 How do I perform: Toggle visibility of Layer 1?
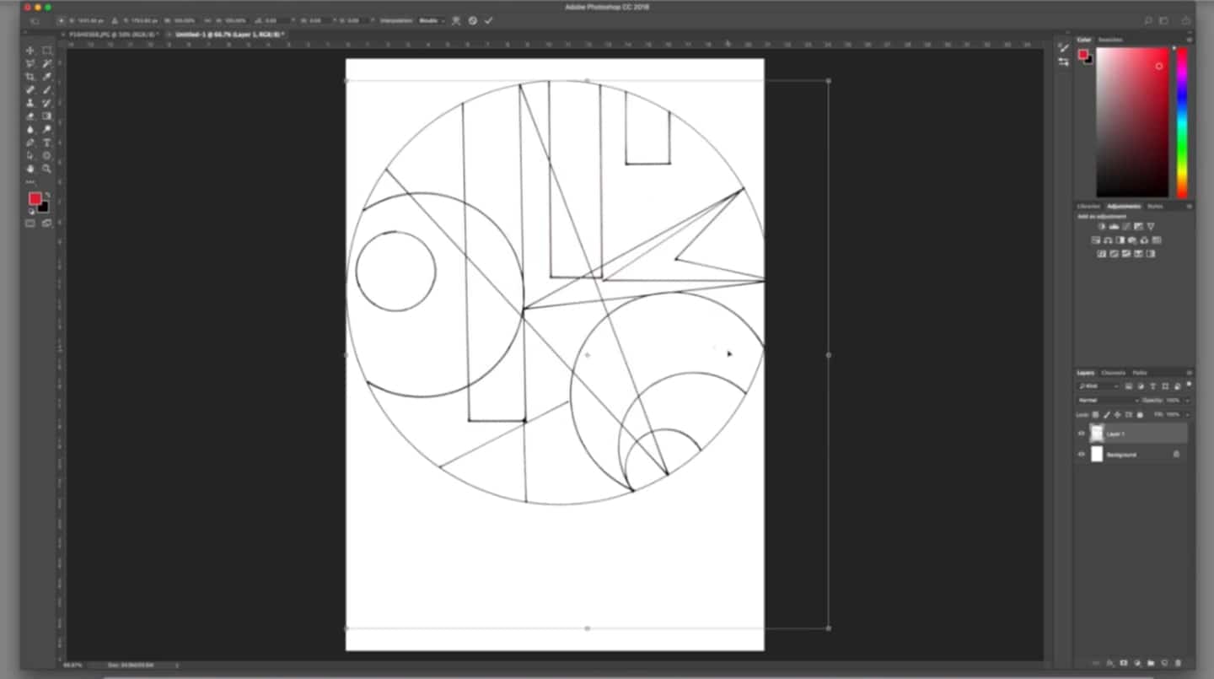click(1082, 433)
